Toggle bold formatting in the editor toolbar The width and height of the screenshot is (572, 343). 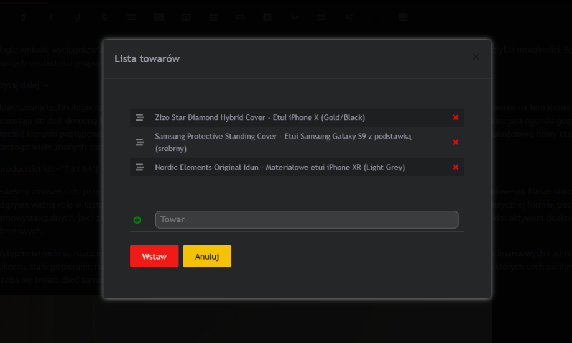24,17
